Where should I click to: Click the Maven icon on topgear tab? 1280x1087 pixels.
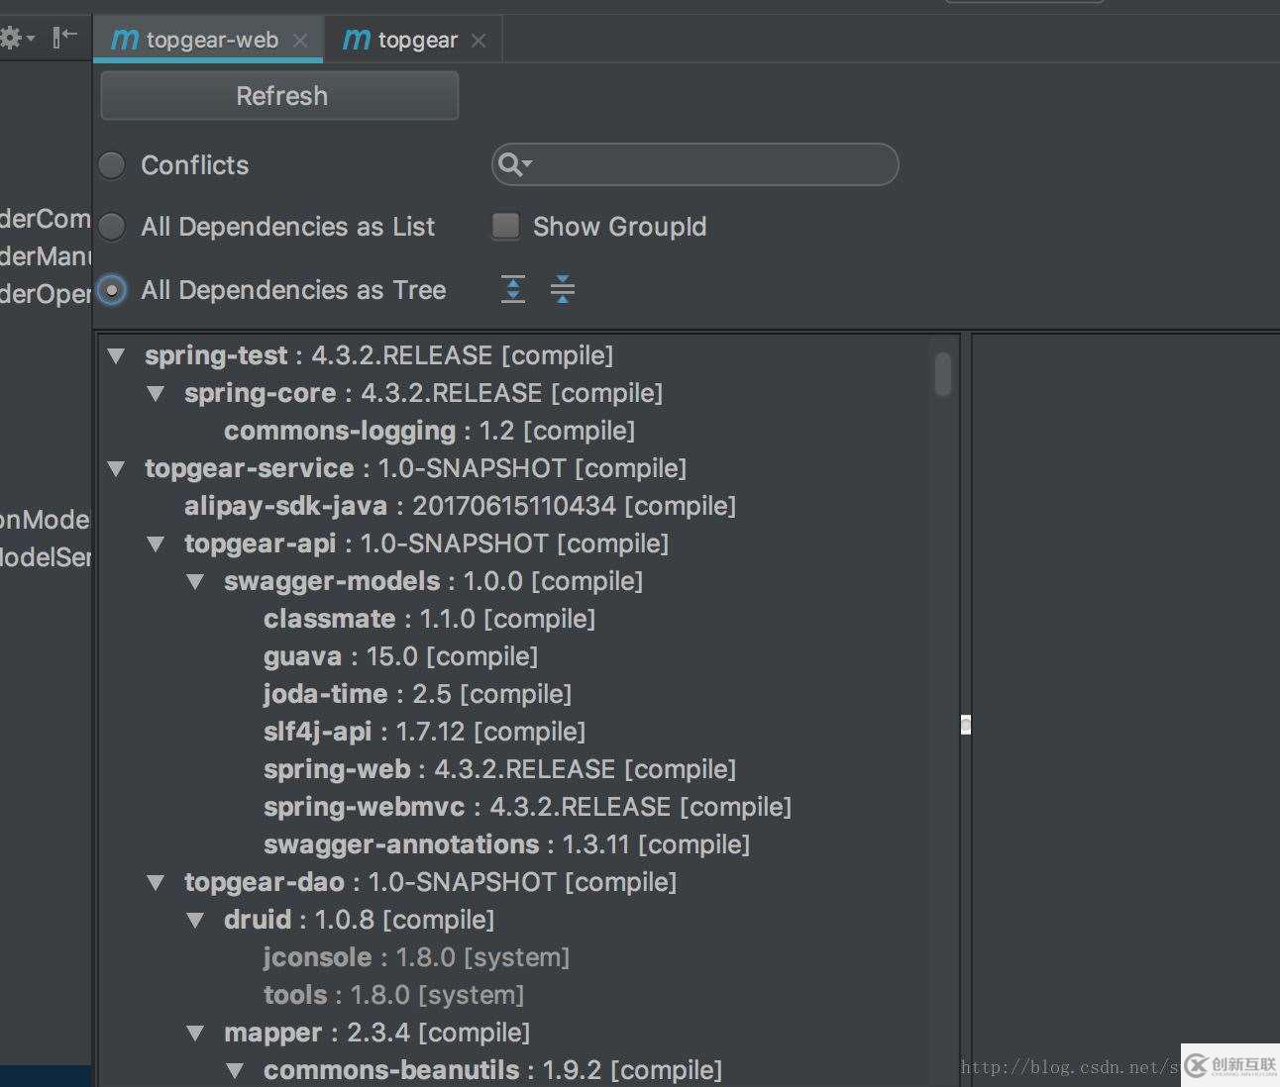357,40
